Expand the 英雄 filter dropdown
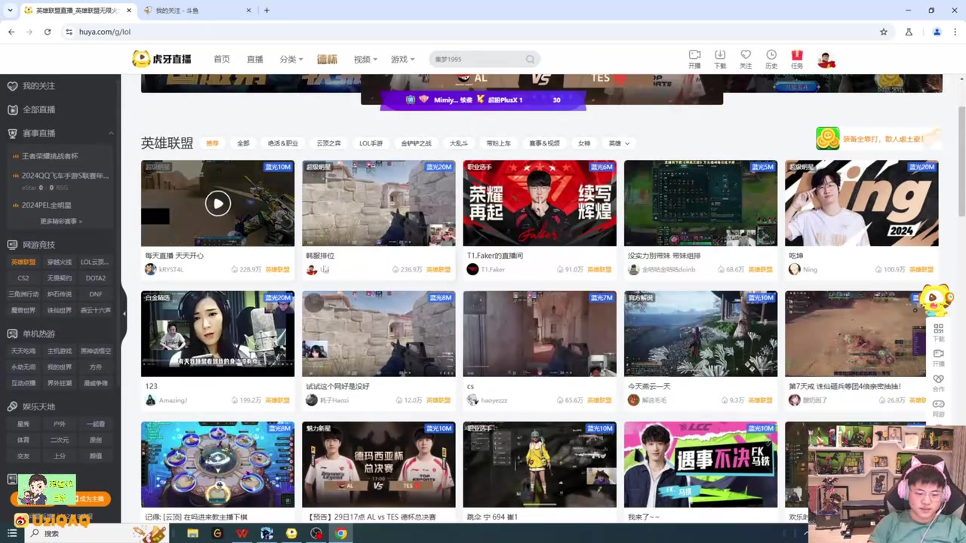 619,143
